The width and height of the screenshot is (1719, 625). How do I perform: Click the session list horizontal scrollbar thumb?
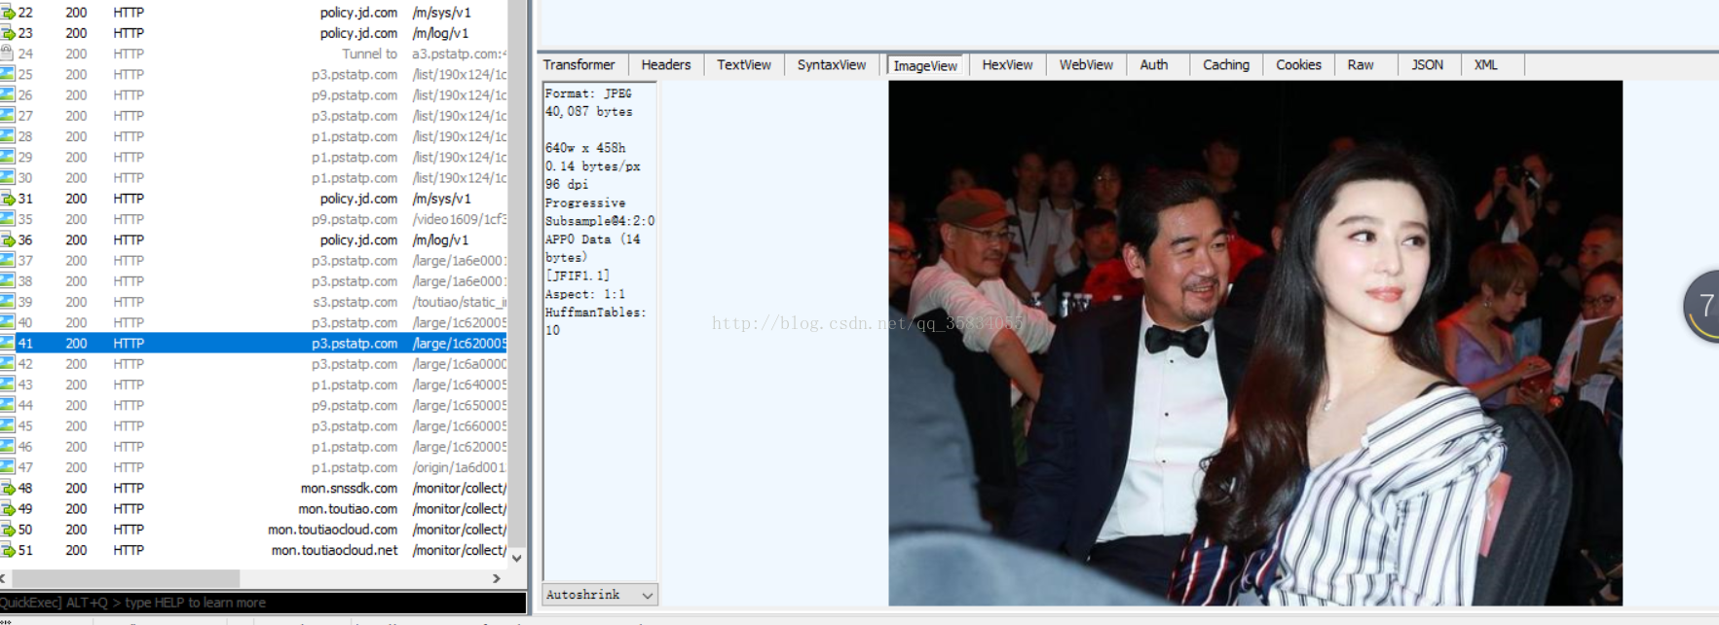point(127,578)
